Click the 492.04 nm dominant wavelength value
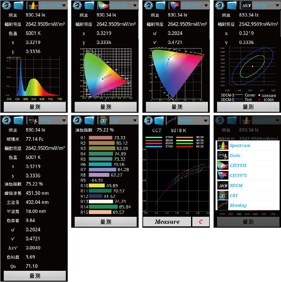This screenshot has height=282, width=281. click(37, 202)
